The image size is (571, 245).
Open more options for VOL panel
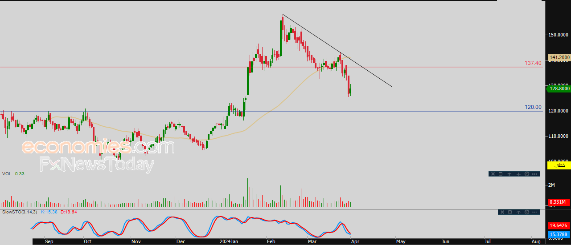[534, 174]
